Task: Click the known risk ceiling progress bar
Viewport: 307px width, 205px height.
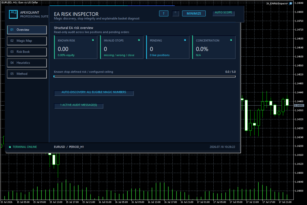Action: tap(145, 76)
